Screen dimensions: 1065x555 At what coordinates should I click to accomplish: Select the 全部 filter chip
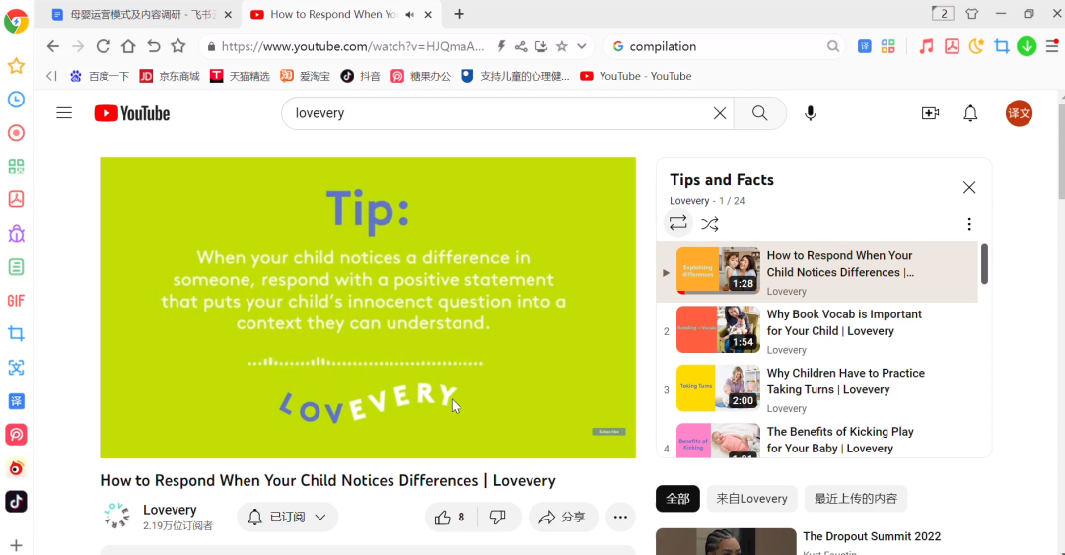click(x=677, y=499)
